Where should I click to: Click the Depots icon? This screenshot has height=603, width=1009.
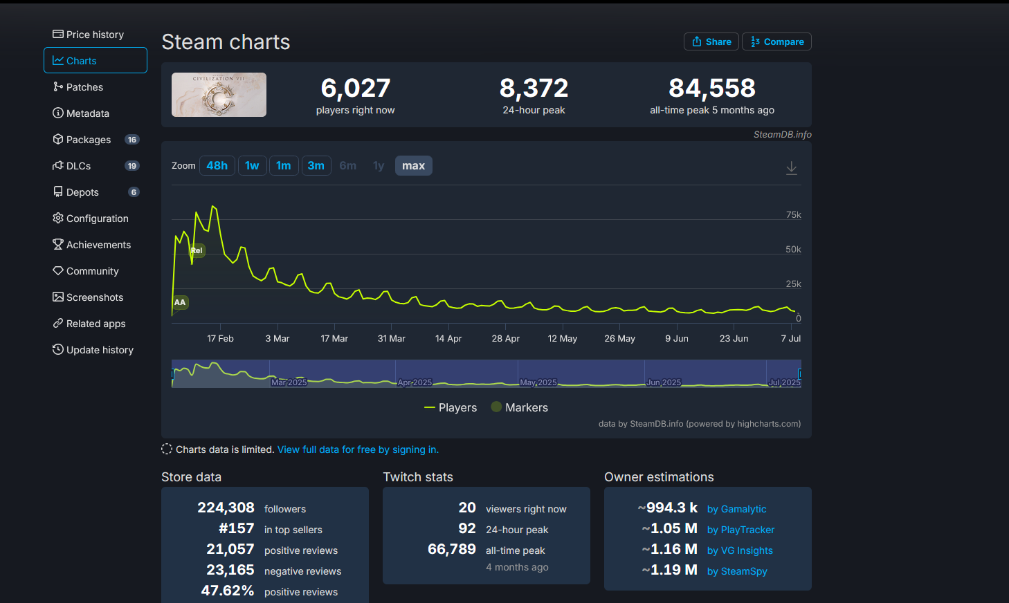point(58,192)
